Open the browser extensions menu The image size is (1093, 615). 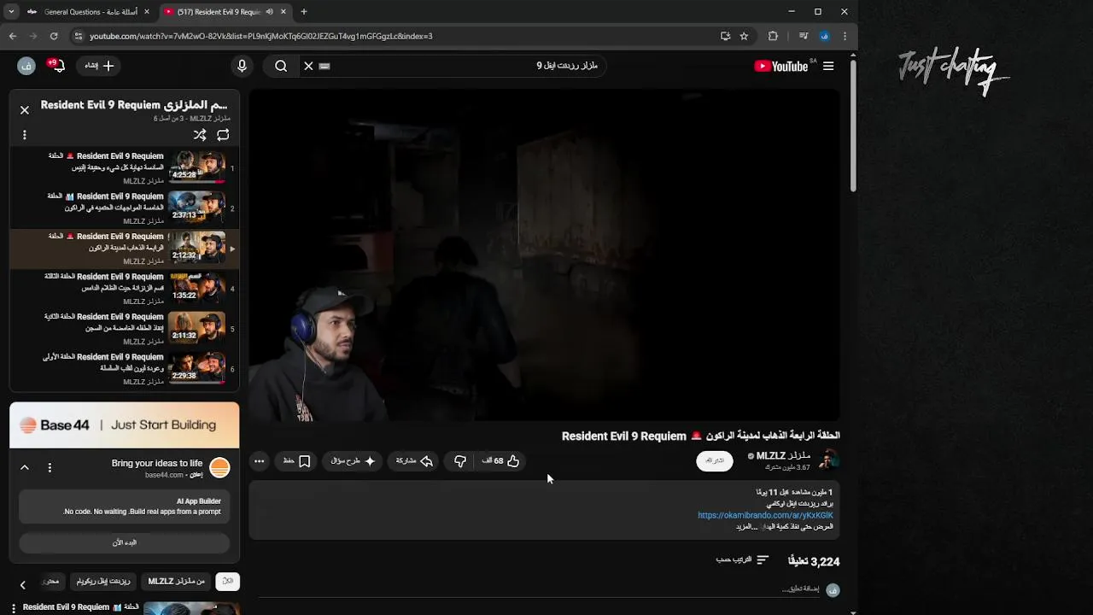[773, 36]
